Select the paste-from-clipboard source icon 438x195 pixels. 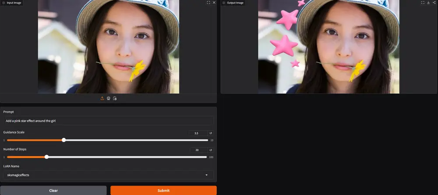click(115, 99)
